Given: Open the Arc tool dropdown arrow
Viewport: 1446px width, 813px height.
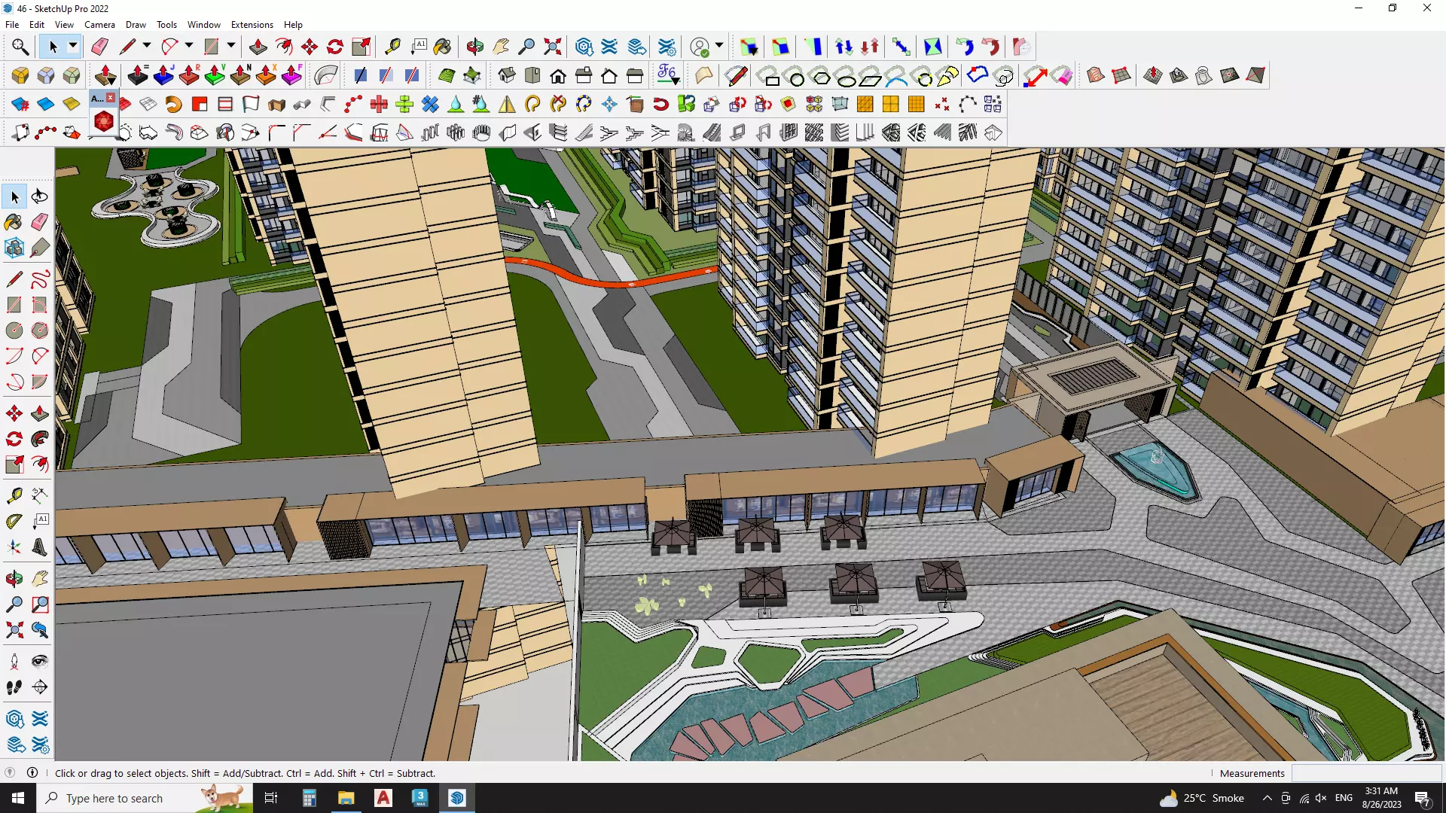Looking at the screenshot, I should click(x=189, y=47).
